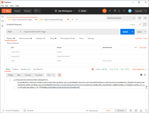Enable the password parameter checkbox
This screenshot has width=149, height=113.
tap(9, 56)
